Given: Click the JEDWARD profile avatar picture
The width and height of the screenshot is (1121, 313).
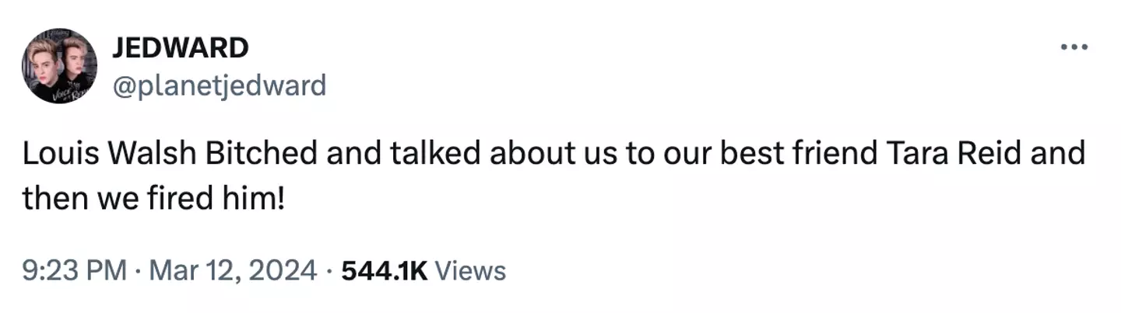Looking at the screenshot, I should coord(60,65).
